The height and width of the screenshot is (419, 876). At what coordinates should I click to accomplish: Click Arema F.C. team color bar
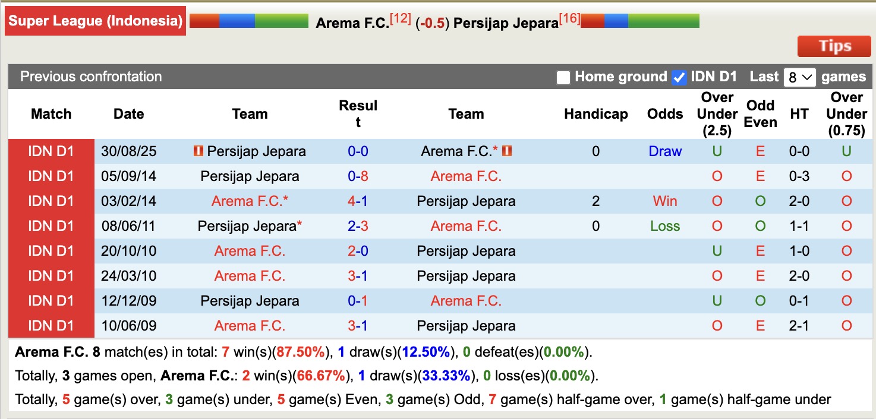click(251, 20)
